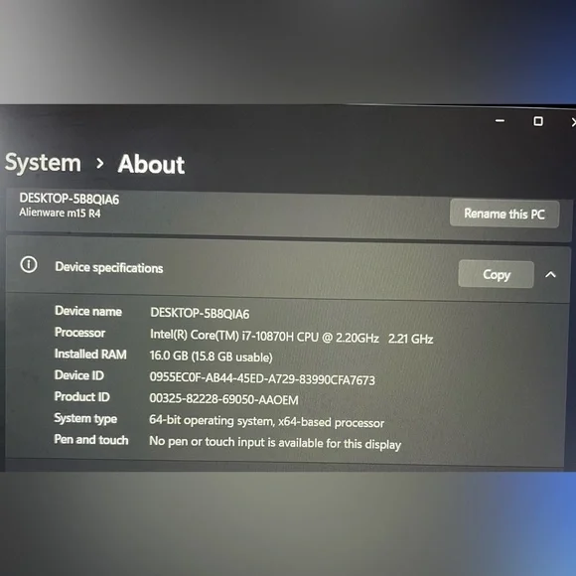Screen dimensions: 576x576
Task: Select the Intel Core i7-10870H processor value
Action: (292, 337)
